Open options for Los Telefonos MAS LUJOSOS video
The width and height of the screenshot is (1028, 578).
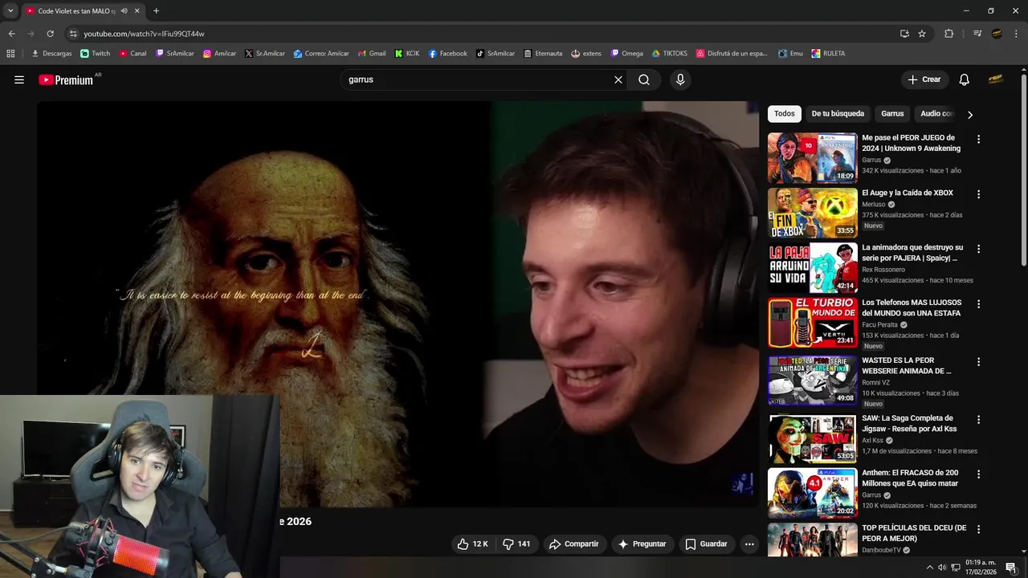pyautogui.click(x=978, y=304)
